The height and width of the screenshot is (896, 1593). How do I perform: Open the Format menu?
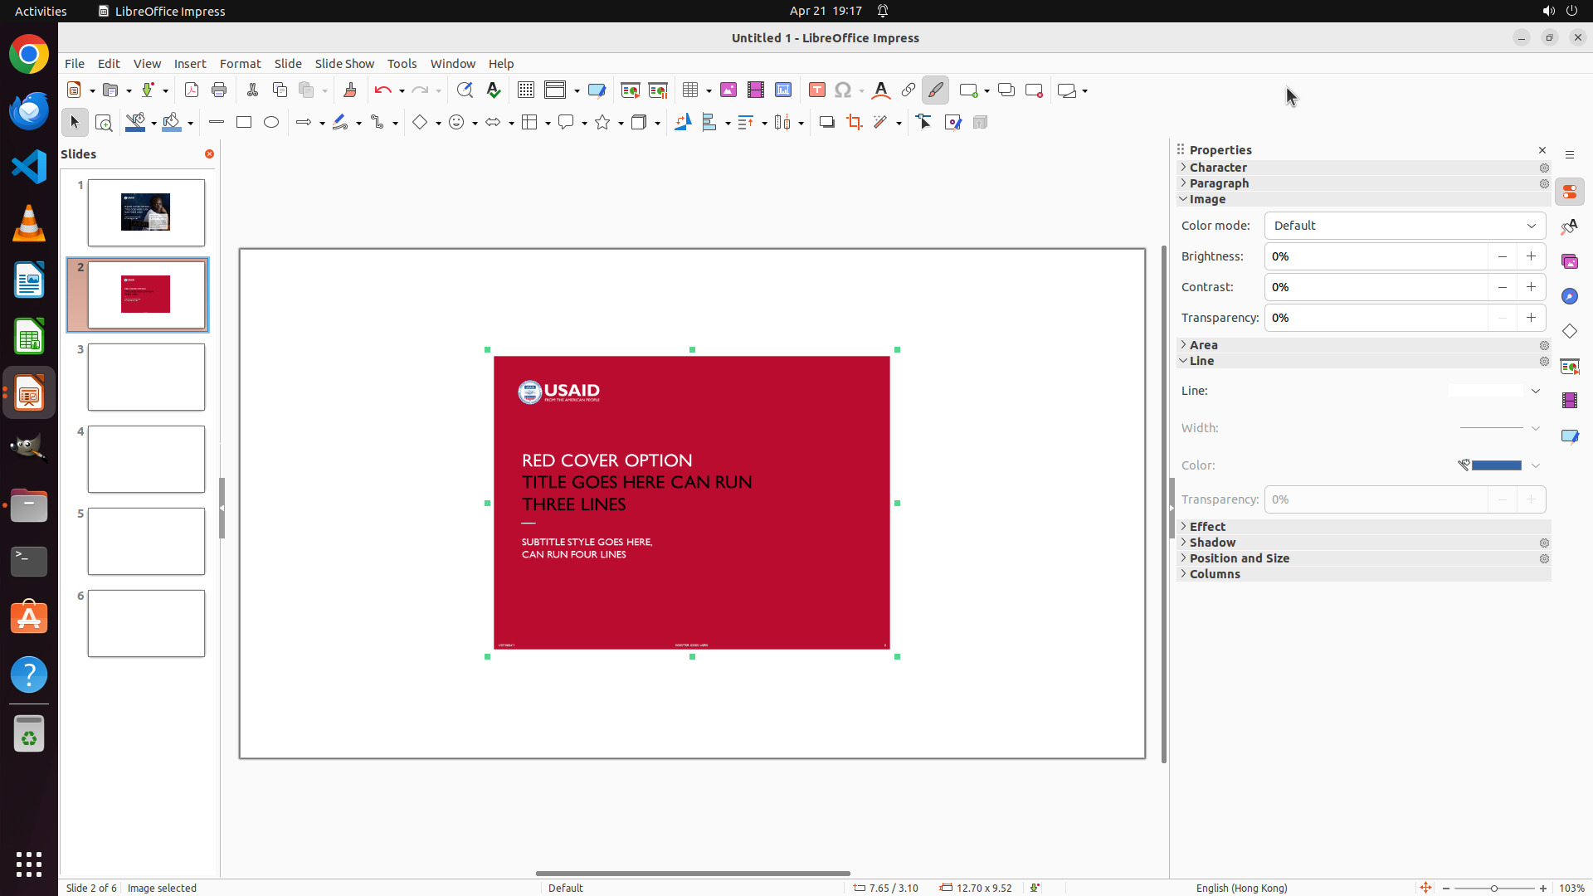[240, 64]
